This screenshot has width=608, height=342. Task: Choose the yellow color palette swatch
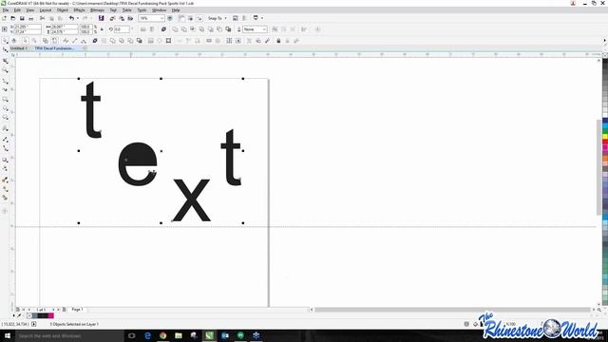click(605, 137)
